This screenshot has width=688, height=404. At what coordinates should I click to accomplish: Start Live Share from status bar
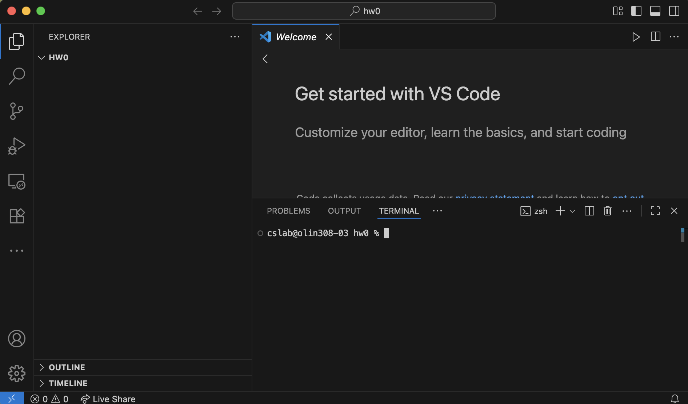coord(108,399)
